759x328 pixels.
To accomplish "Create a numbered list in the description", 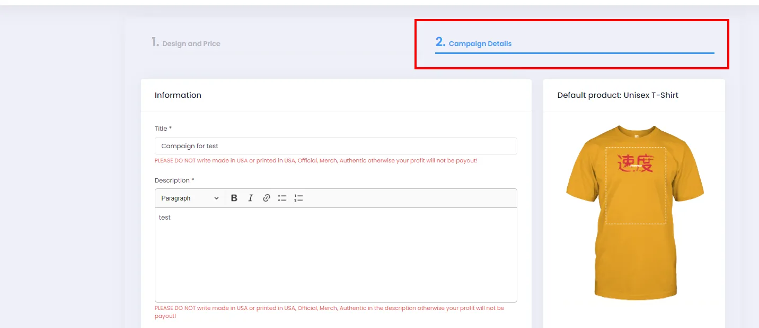I will pos(298,198).
